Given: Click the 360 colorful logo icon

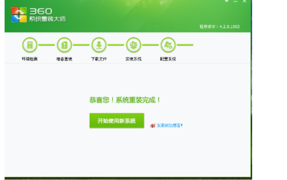Looking at the screenshot, I should [x=19, y=14].
